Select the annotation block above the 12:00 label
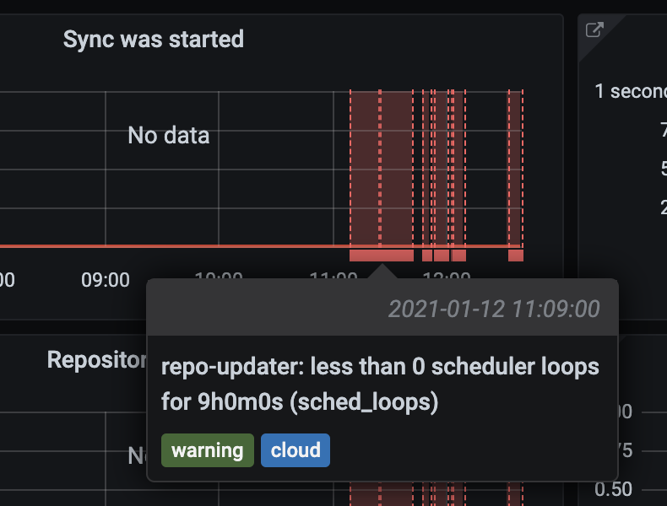The width and height of the screenshot is (667, 506). 442,256
